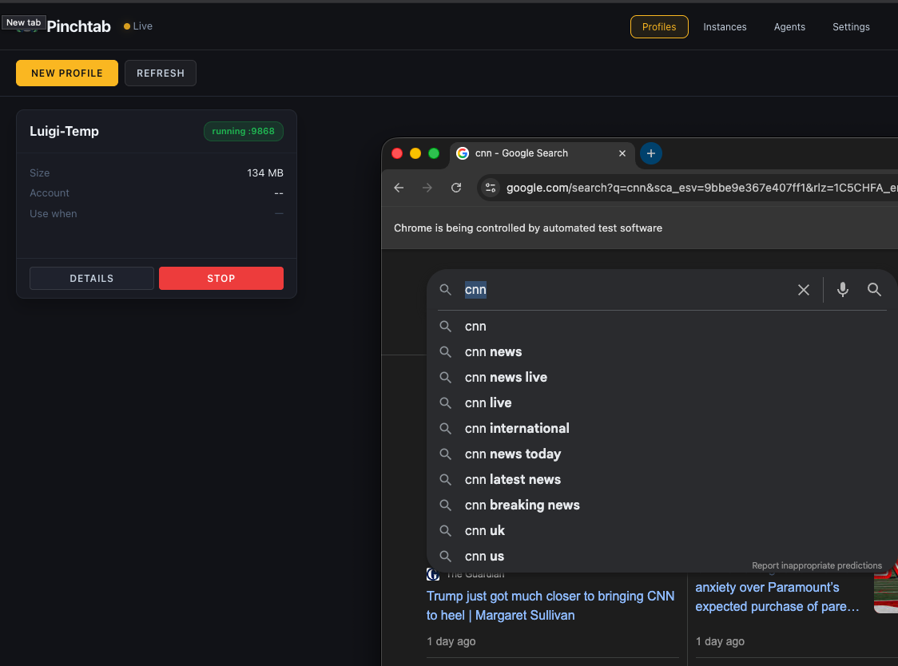898x666 pixels.
Task: Click Report inappropriate predictions
Action: 817,565
